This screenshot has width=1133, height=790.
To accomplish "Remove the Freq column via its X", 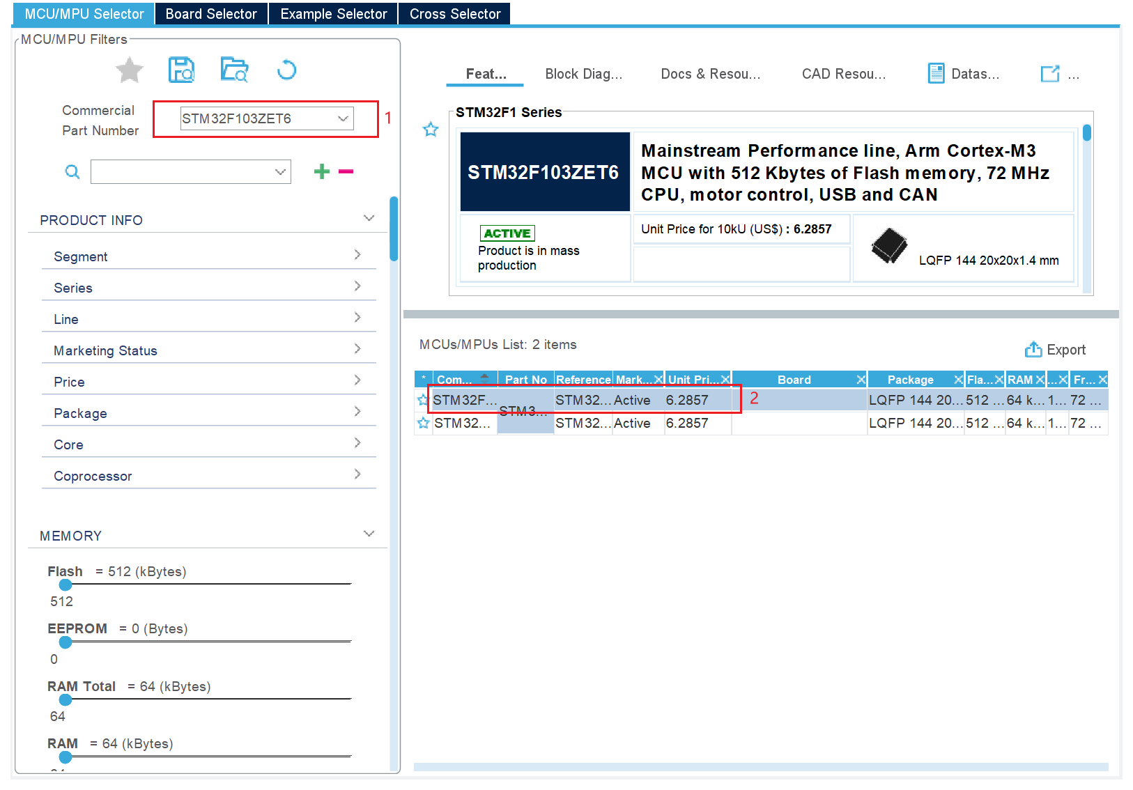I will 1102,380.
